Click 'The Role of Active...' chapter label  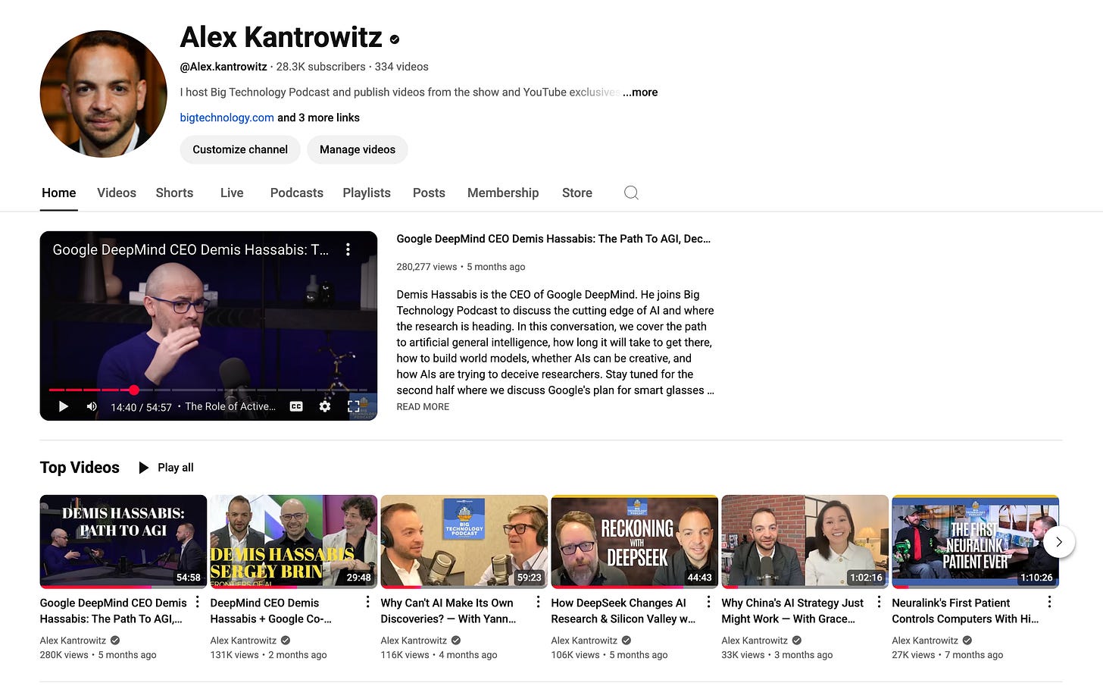click(x=230, y=406)
